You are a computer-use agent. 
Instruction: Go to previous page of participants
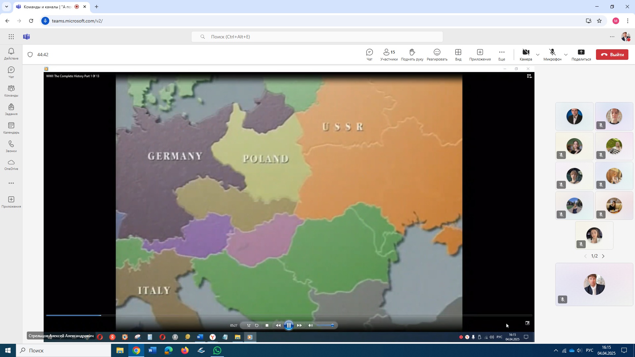click(x=585, y=256)
